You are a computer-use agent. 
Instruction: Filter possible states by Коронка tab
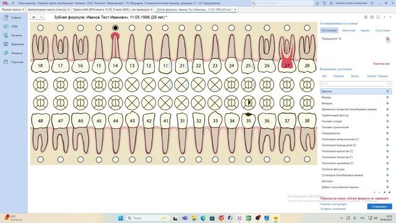click(338, 76)
